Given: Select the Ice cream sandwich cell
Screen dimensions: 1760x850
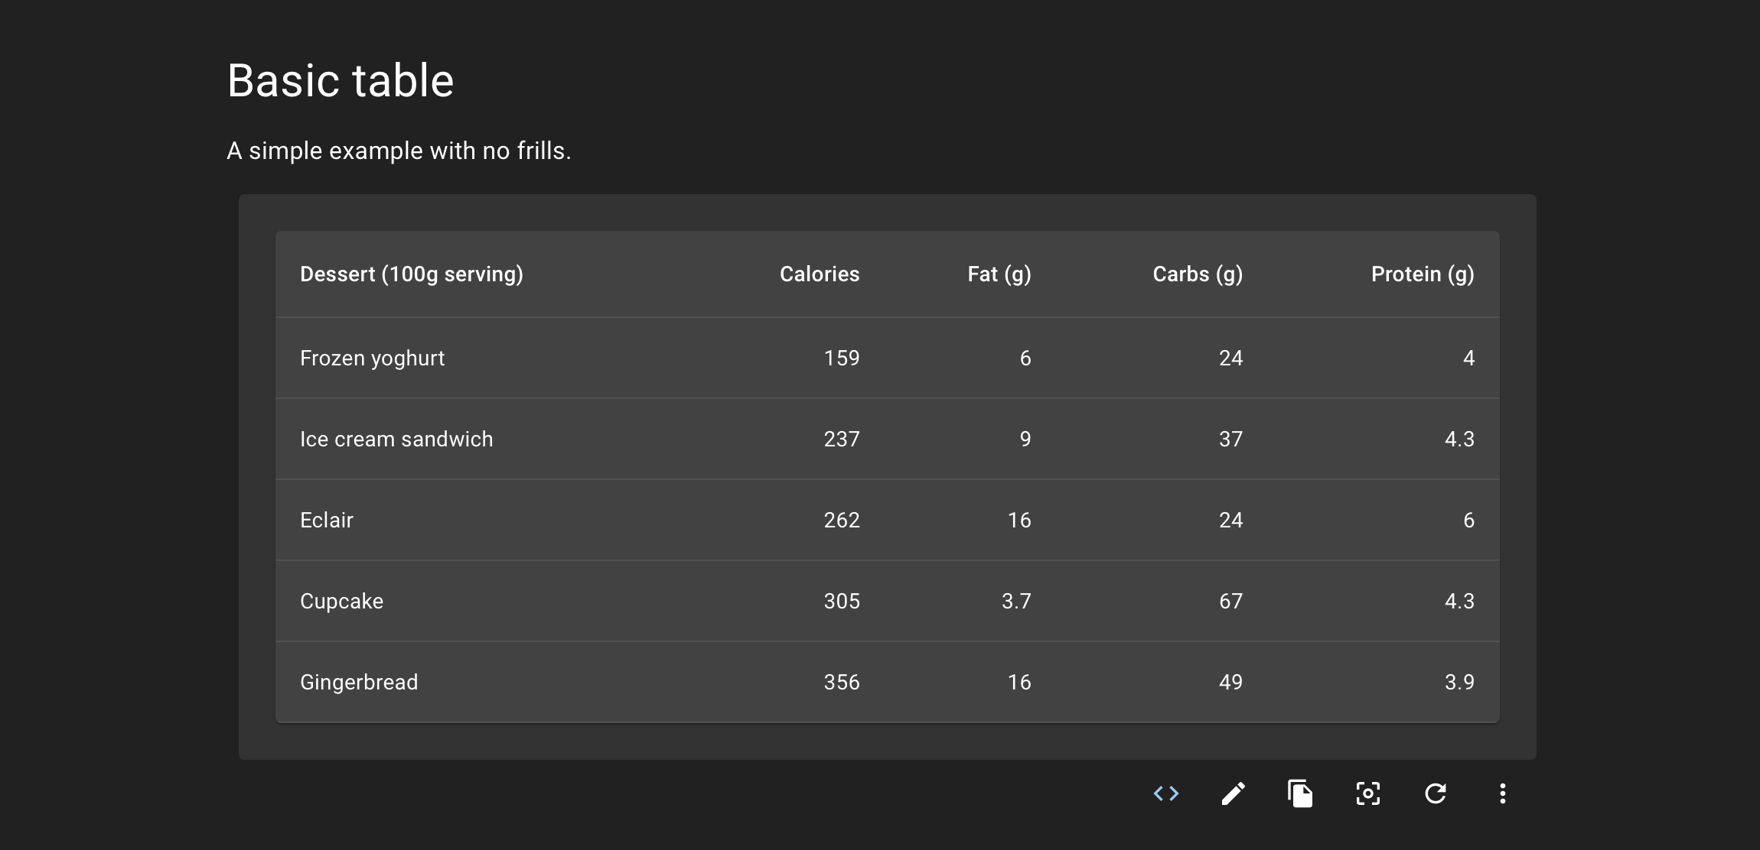Looking at the screenshot, I should coord(396,440).
